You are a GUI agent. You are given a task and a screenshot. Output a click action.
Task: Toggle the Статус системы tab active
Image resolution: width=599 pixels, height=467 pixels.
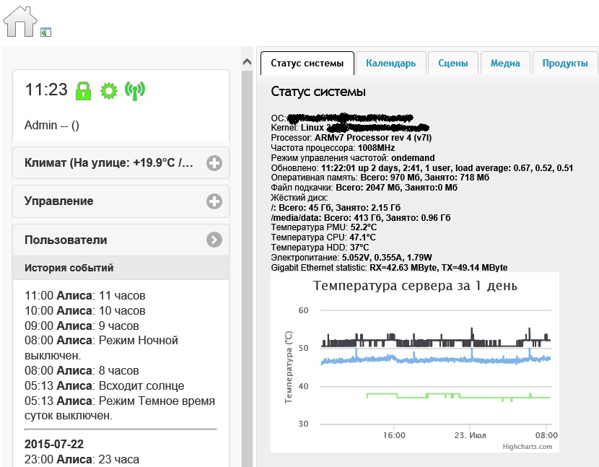click(x=307, y=63)
